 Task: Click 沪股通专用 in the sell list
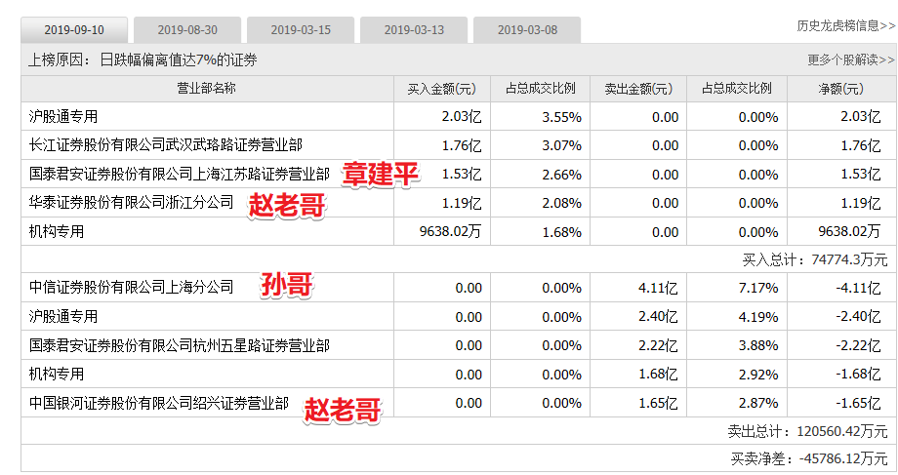click(63, 316)
